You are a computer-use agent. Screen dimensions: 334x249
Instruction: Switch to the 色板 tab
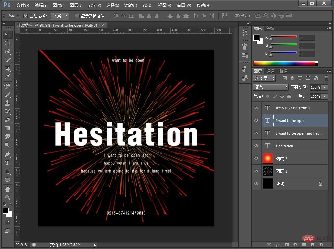pos(270,28)
